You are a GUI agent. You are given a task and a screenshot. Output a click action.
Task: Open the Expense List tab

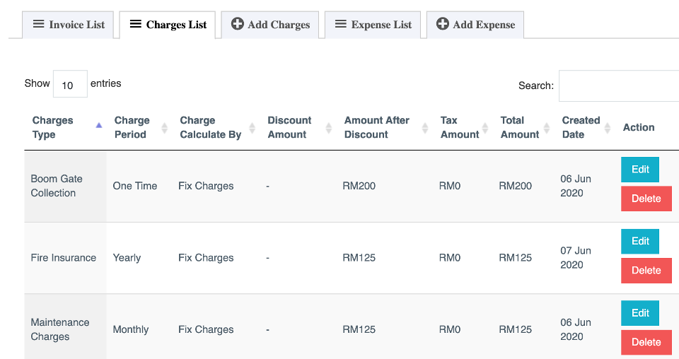point(373,25)
